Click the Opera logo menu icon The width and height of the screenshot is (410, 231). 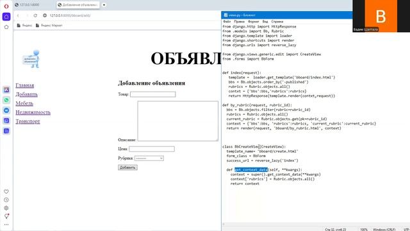(6, 6)
